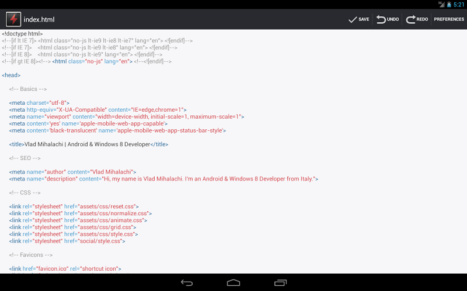The height and width of the screenshot is (291, 467).
Task: Redo the last undone edit
Action: pos(417,19)
